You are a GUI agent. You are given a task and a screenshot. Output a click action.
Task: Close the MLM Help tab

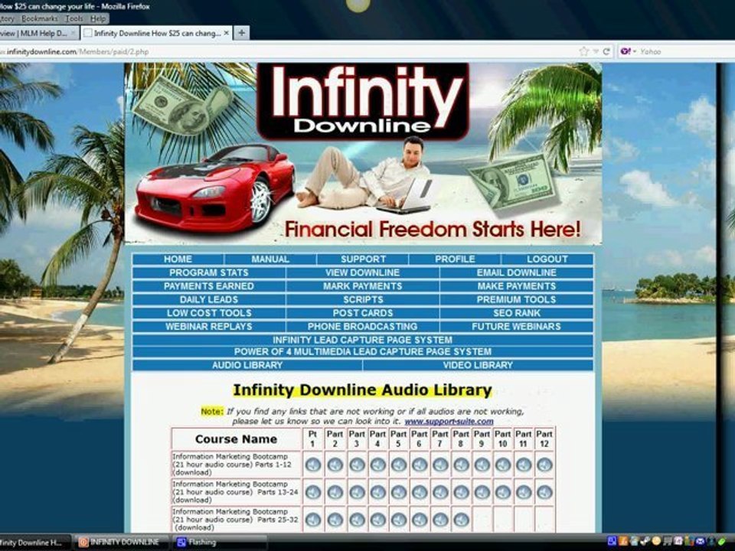point(73,33)
